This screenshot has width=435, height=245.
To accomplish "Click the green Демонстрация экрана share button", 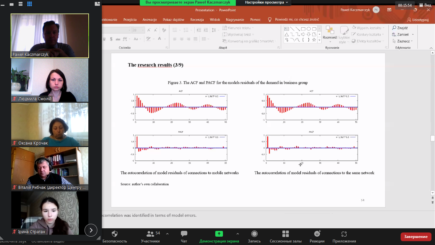I will pos(219,237).
